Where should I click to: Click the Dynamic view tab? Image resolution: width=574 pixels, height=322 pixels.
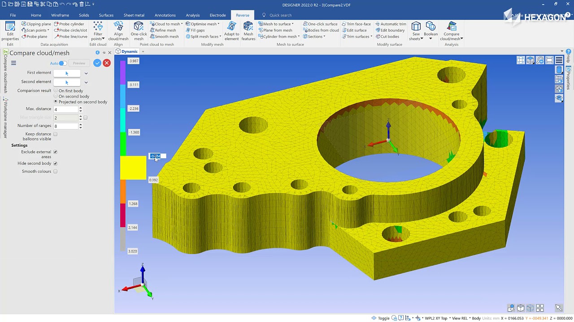click(127, 51)
